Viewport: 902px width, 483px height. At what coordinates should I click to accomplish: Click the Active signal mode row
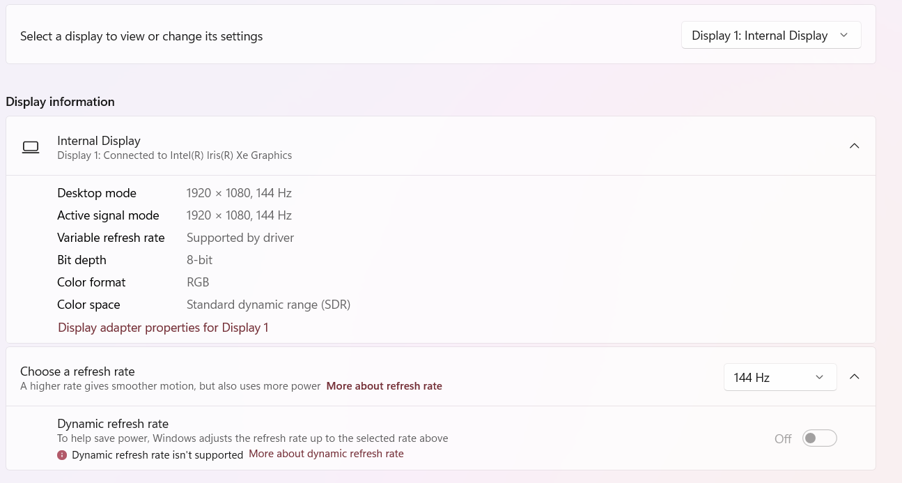tap(239, 215)
